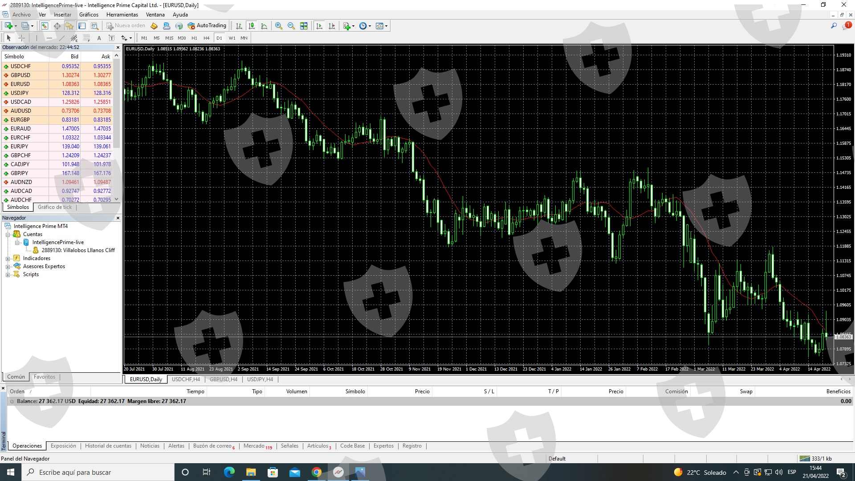The width and height of the screenshot is (855, 481).
Task: Open the Herramientas menu
Action: click(122, 14)
